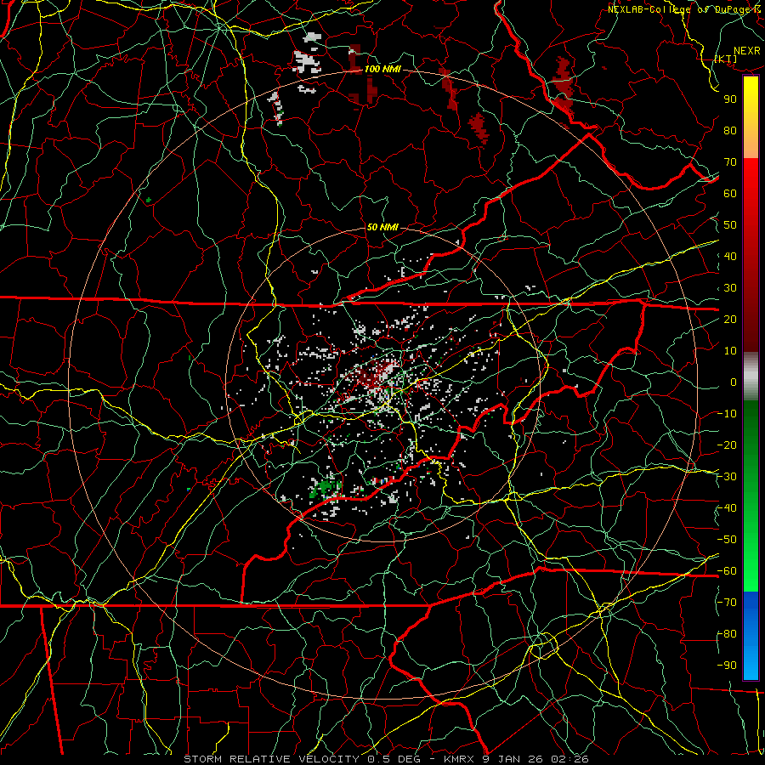The height and width of the screenshot is (765, 765).
Task: Click the green inbound velocity patch southwest of radar
Action: tap(325, 489)
